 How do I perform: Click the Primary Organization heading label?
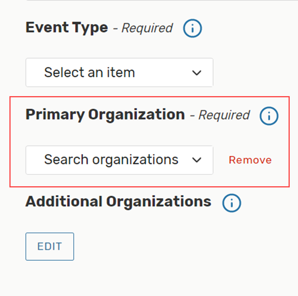tap(105, 115)
